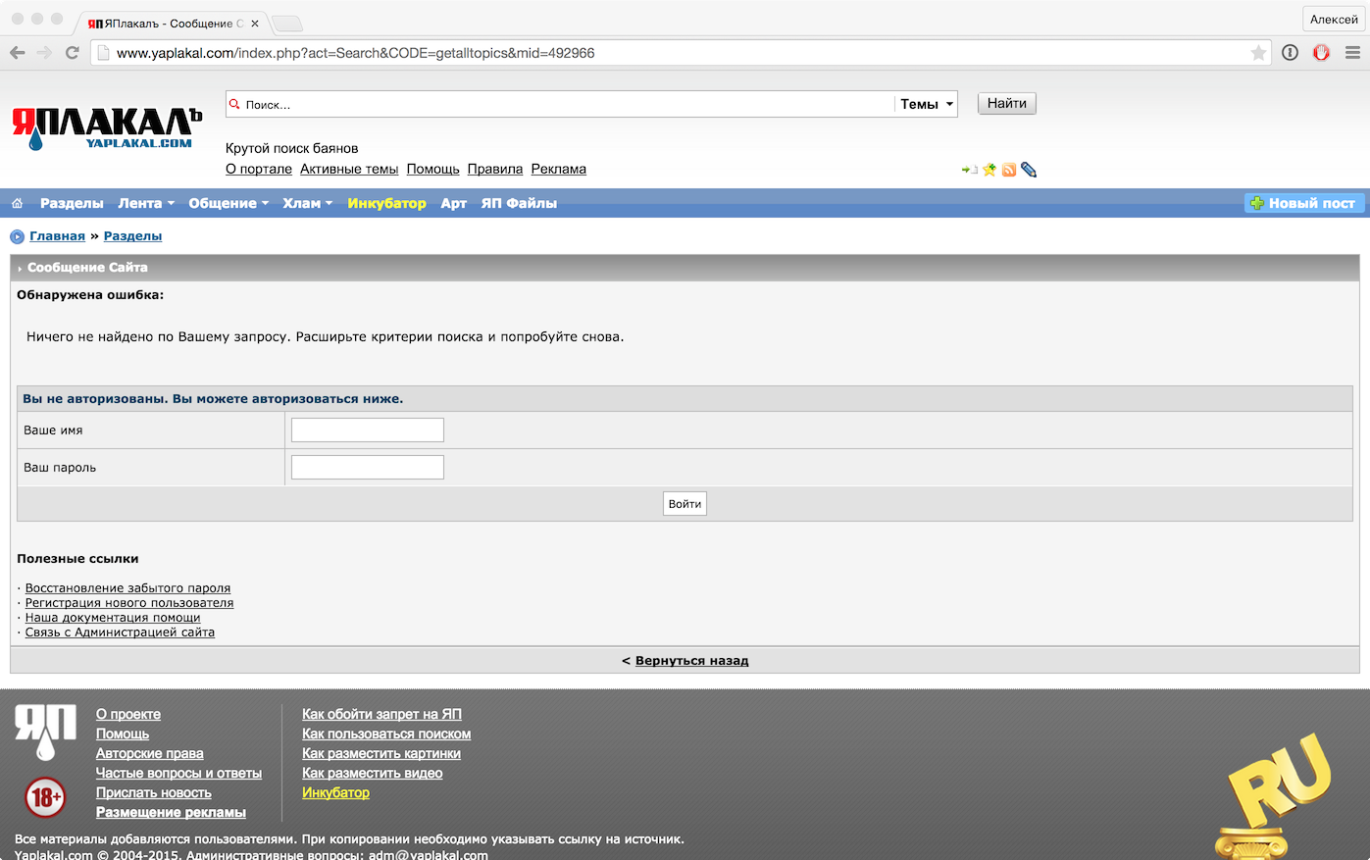1370x860 pixels.
Task: Open the Общение dropdown menu
Action: pos(228,203)
